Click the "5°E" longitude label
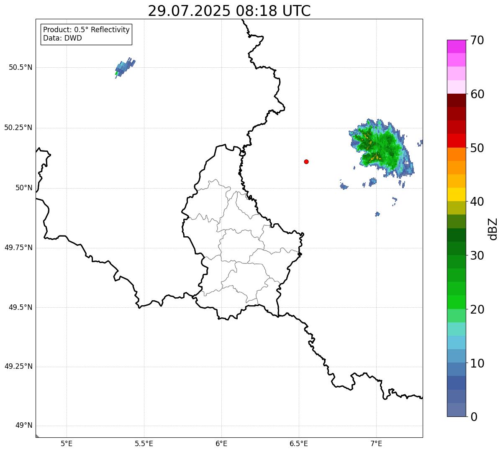Viewport: 503px width, 452px height. 67,444
